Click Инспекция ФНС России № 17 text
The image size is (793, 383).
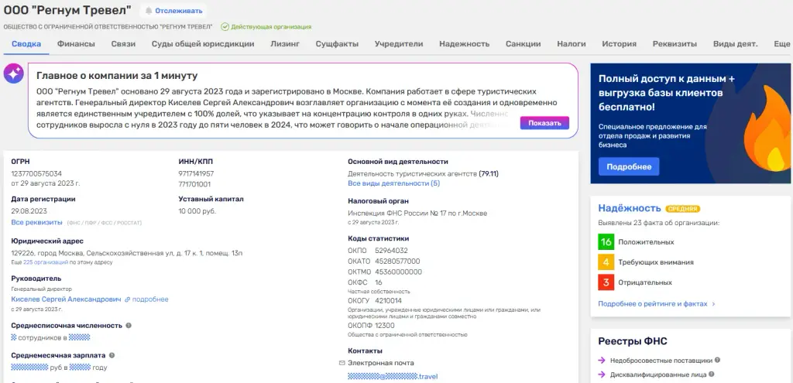click(417, 214)
